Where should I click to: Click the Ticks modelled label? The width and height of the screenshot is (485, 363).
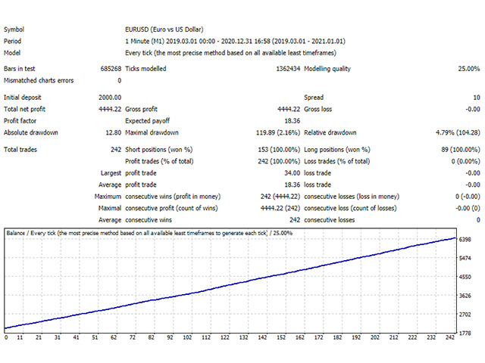tap(145, 69)
